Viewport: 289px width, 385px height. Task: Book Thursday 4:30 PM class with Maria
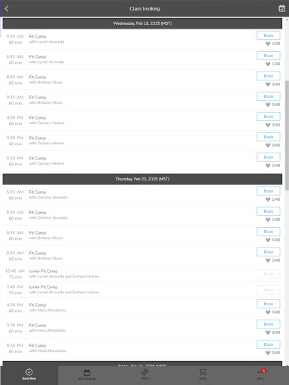click(269, 304)
